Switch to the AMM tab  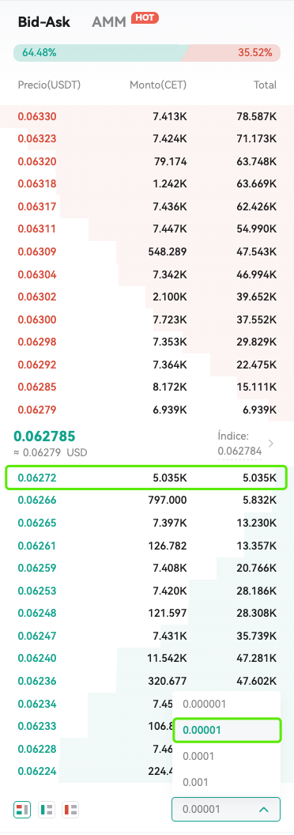109,22
